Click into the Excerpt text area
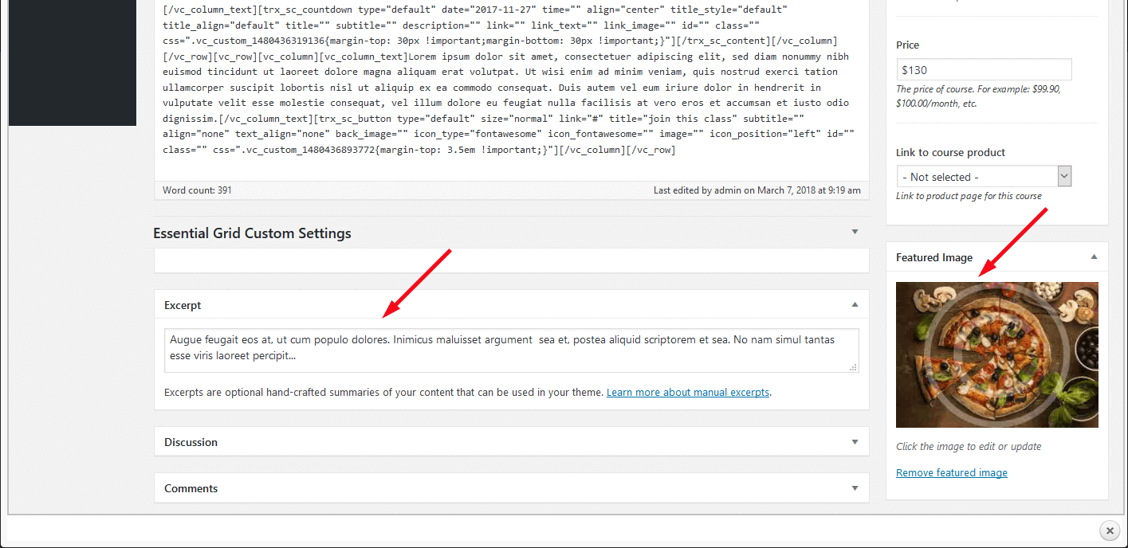Screen dimensions: 1128x548 tap(511, 350)
